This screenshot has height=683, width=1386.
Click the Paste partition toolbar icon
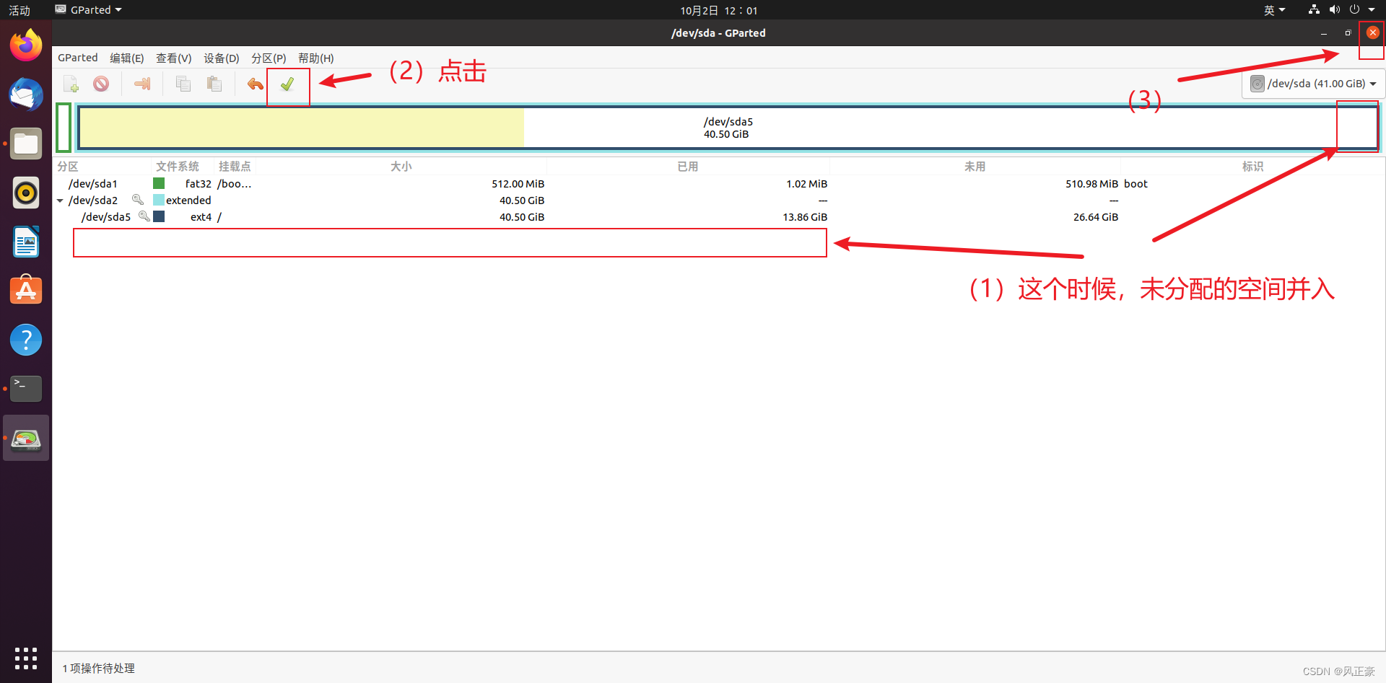tap(214, 84)
